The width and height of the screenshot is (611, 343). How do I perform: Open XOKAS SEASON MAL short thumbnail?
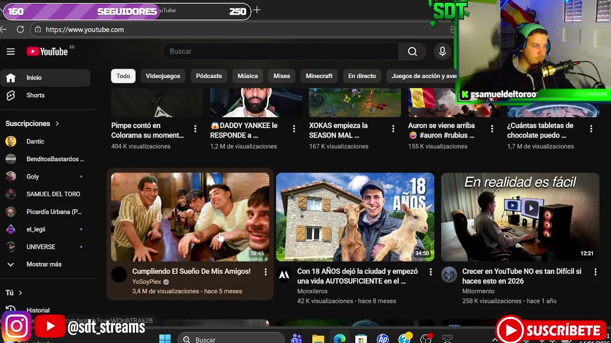355,102
